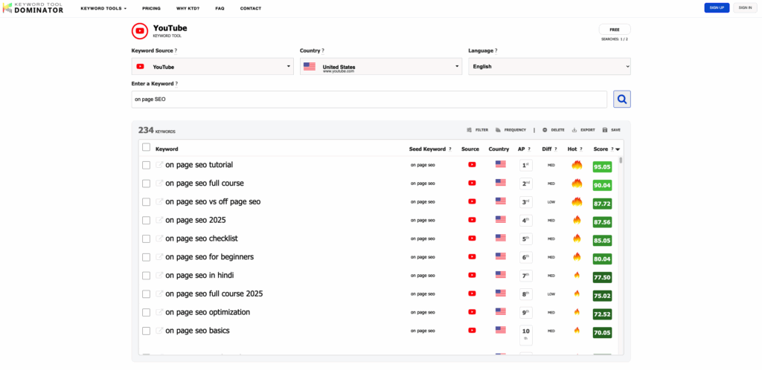Check the box for on page seo tutorial

[x=146, y=166]
